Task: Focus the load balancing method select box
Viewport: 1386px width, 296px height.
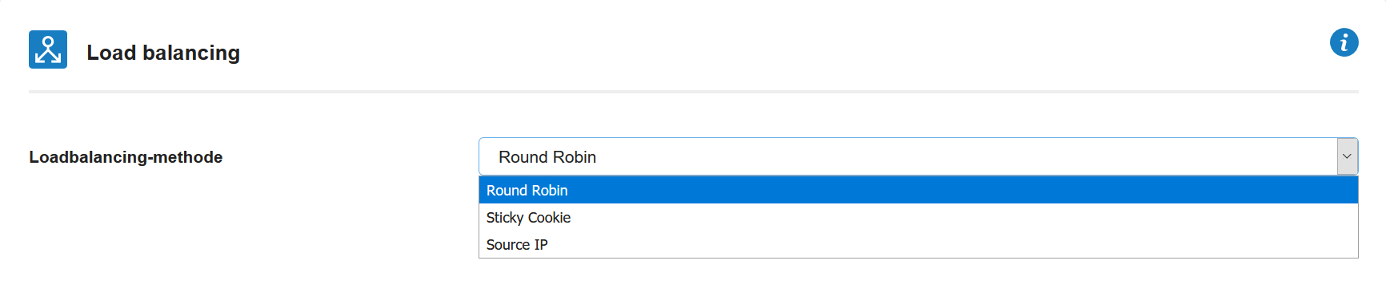Action: pos(918,156)
